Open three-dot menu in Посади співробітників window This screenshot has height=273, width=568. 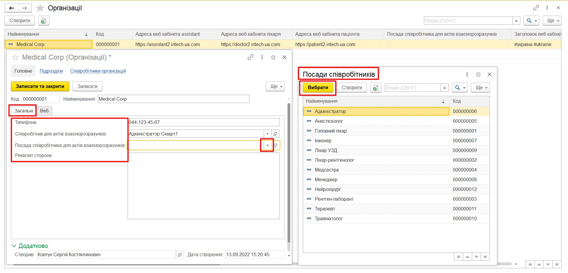(467, 74)
